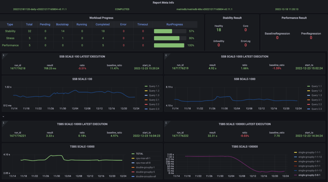
Task: Sort table by Error column header
Action: 123,24
